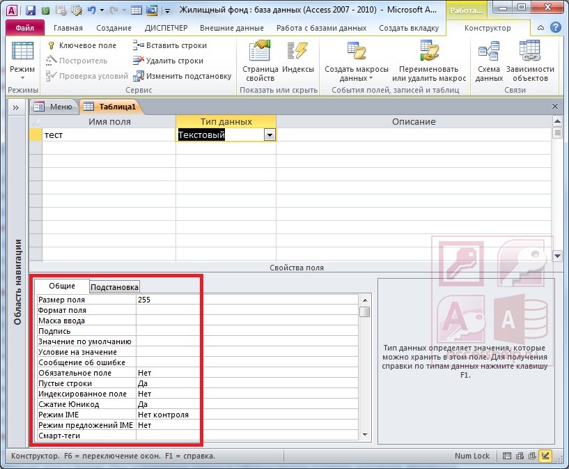The image size is (569, 469).
Task: Click Зависимости объектов button
Action: point(530,61)
